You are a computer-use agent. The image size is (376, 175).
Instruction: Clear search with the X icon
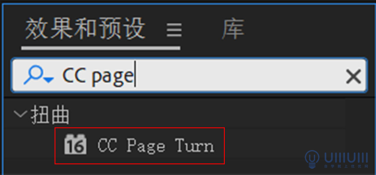[353, 76]
